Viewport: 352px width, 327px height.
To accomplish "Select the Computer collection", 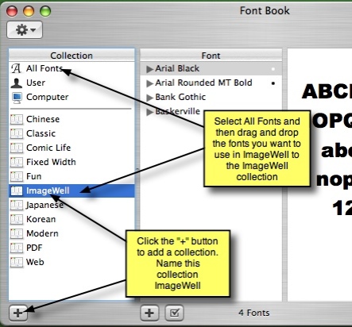I will point(72,97).
